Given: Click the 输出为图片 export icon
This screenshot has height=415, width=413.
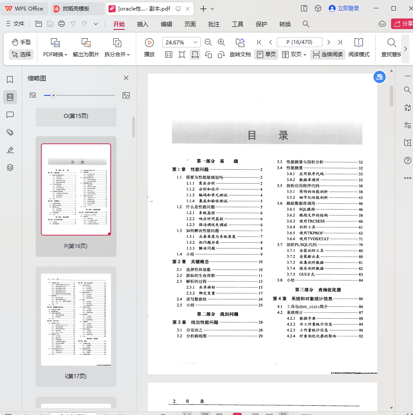Looking at the screenshot, I should 86,43.
